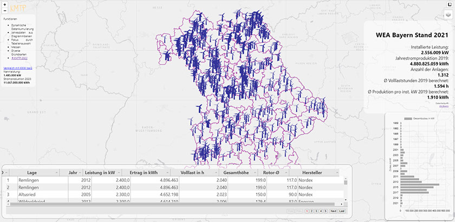
Task: Click the Anzahl der Anlagen value 1.312
Action: pos(444,75)
